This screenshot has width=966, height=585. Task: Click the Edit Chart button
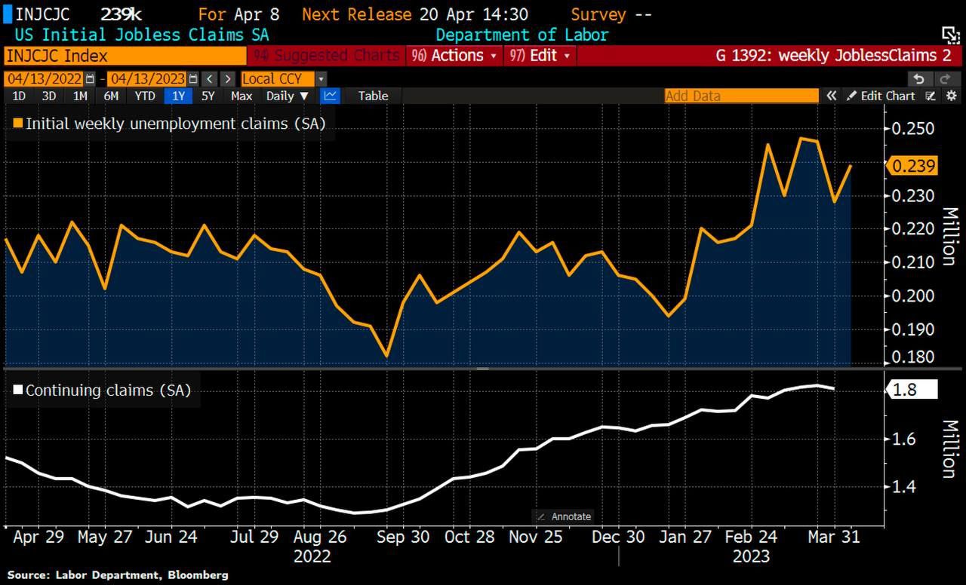click(881, 96)
